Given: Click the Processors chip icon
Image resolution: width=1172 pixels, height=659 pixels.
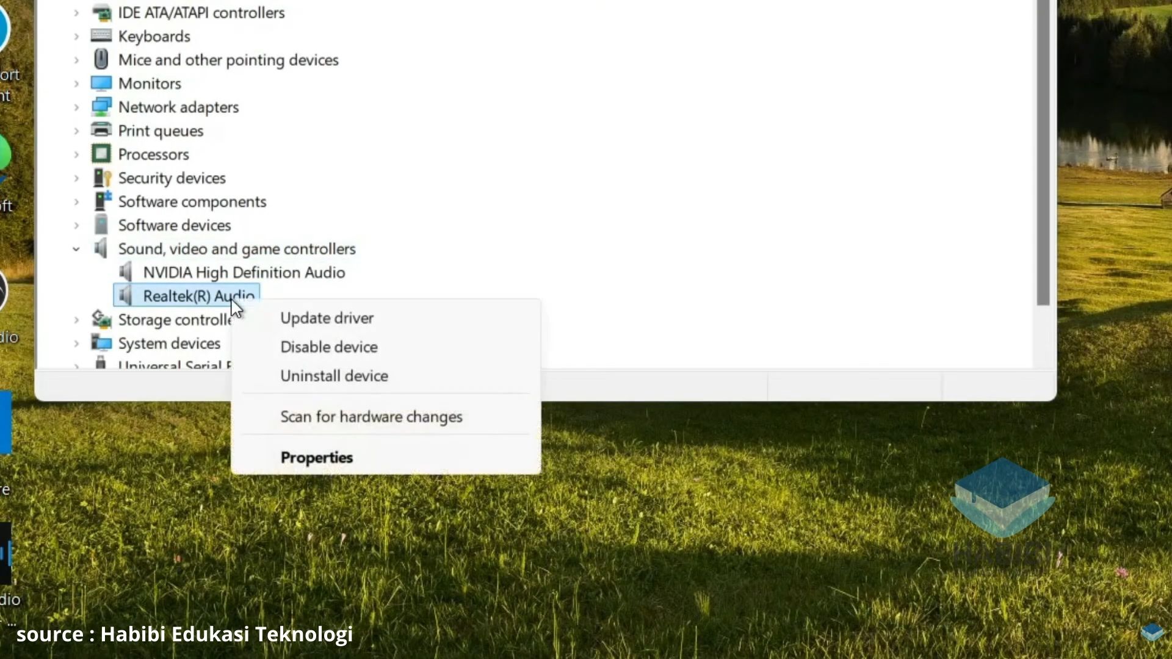Looking at the screenshot, I should (101, 154).
